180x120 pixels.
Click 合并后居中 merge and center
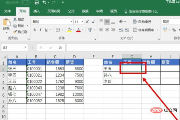[x=144, y=30]
